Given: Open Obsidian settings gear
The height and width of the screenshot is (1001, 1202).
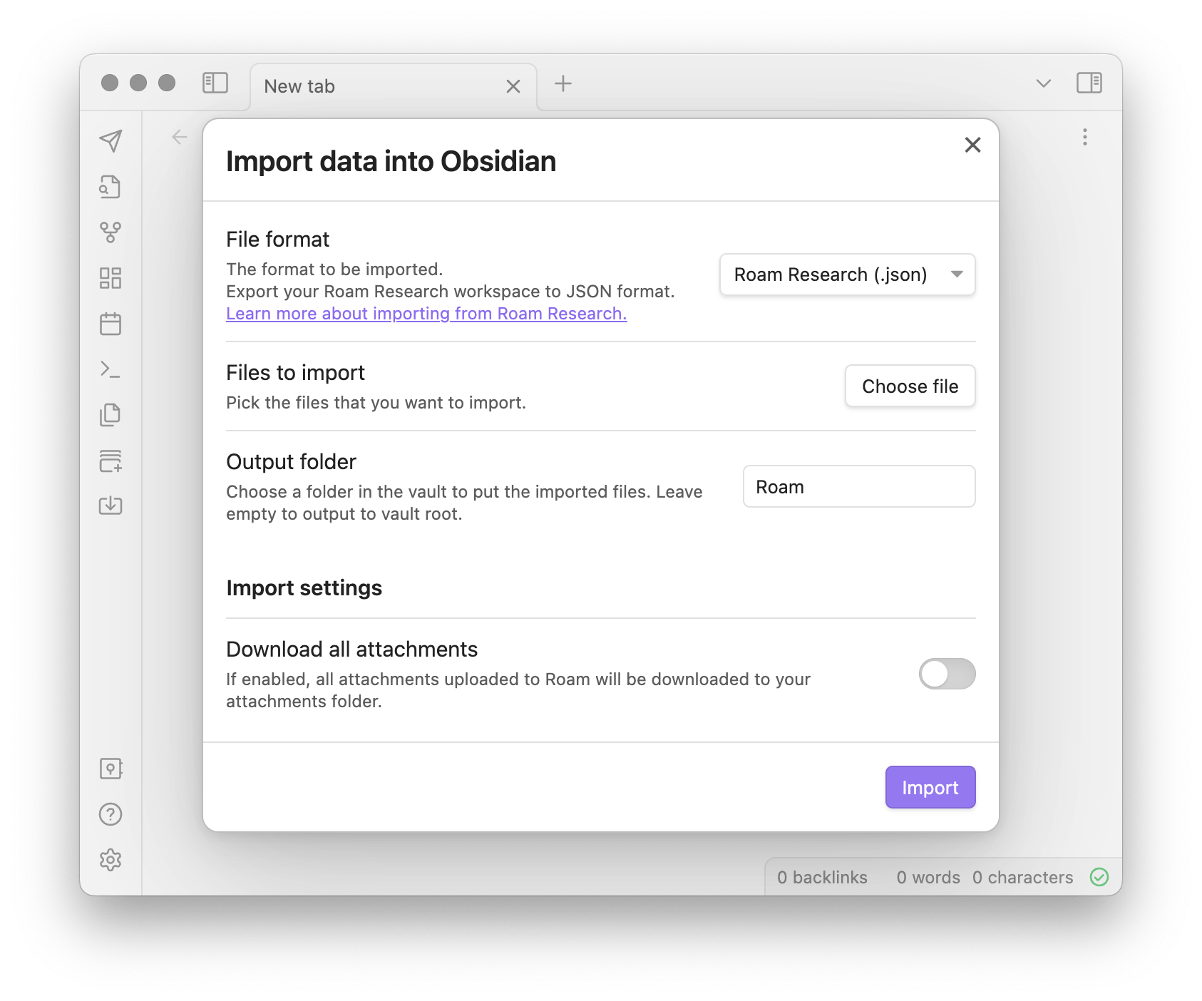Looking at the screenshot, I should tap(111, 860).
